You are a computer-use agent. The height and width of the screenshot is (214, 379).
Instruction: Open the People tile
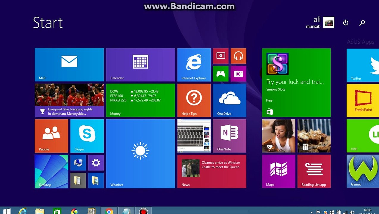(51, 136)
